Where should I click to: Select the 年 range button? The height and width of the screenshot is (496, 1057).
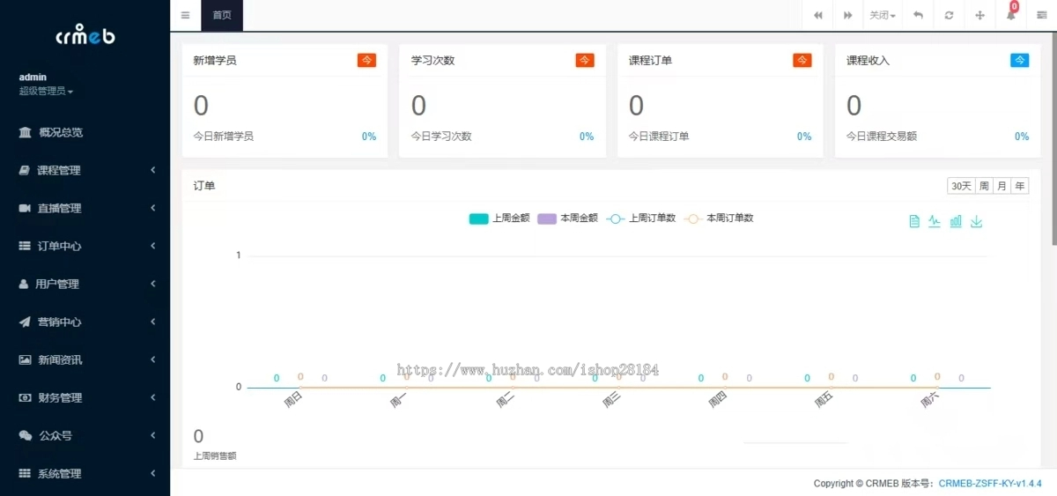point(1020,186)
